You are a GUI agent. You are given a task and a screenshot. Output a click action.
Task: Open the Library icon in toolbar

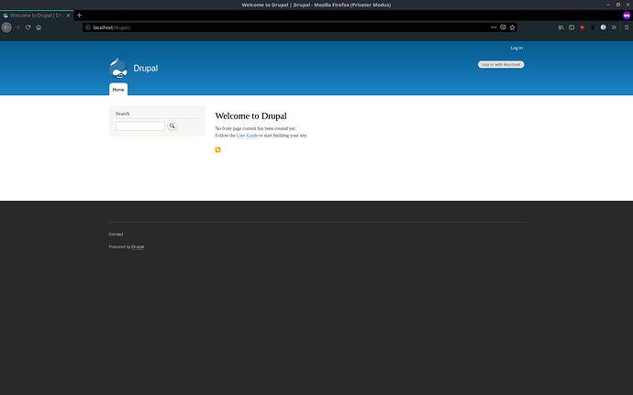point(561,27)
